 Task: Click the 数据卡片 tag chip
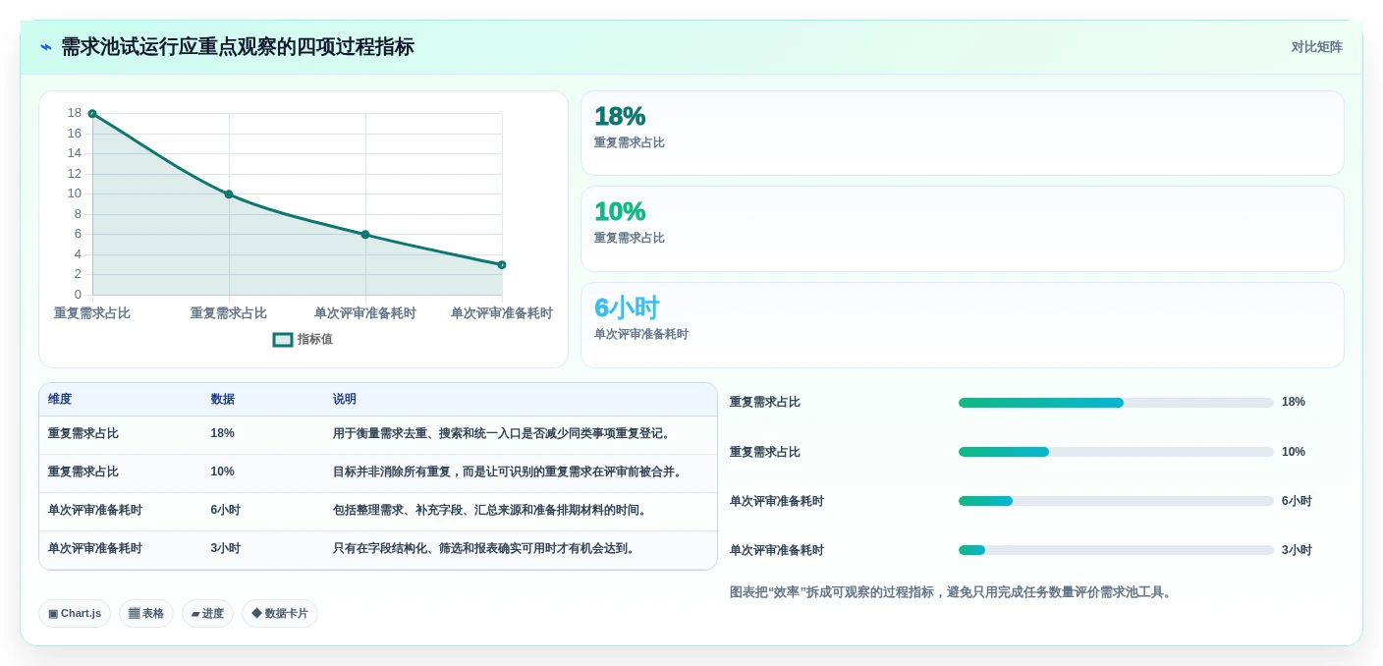coord(280,614)
